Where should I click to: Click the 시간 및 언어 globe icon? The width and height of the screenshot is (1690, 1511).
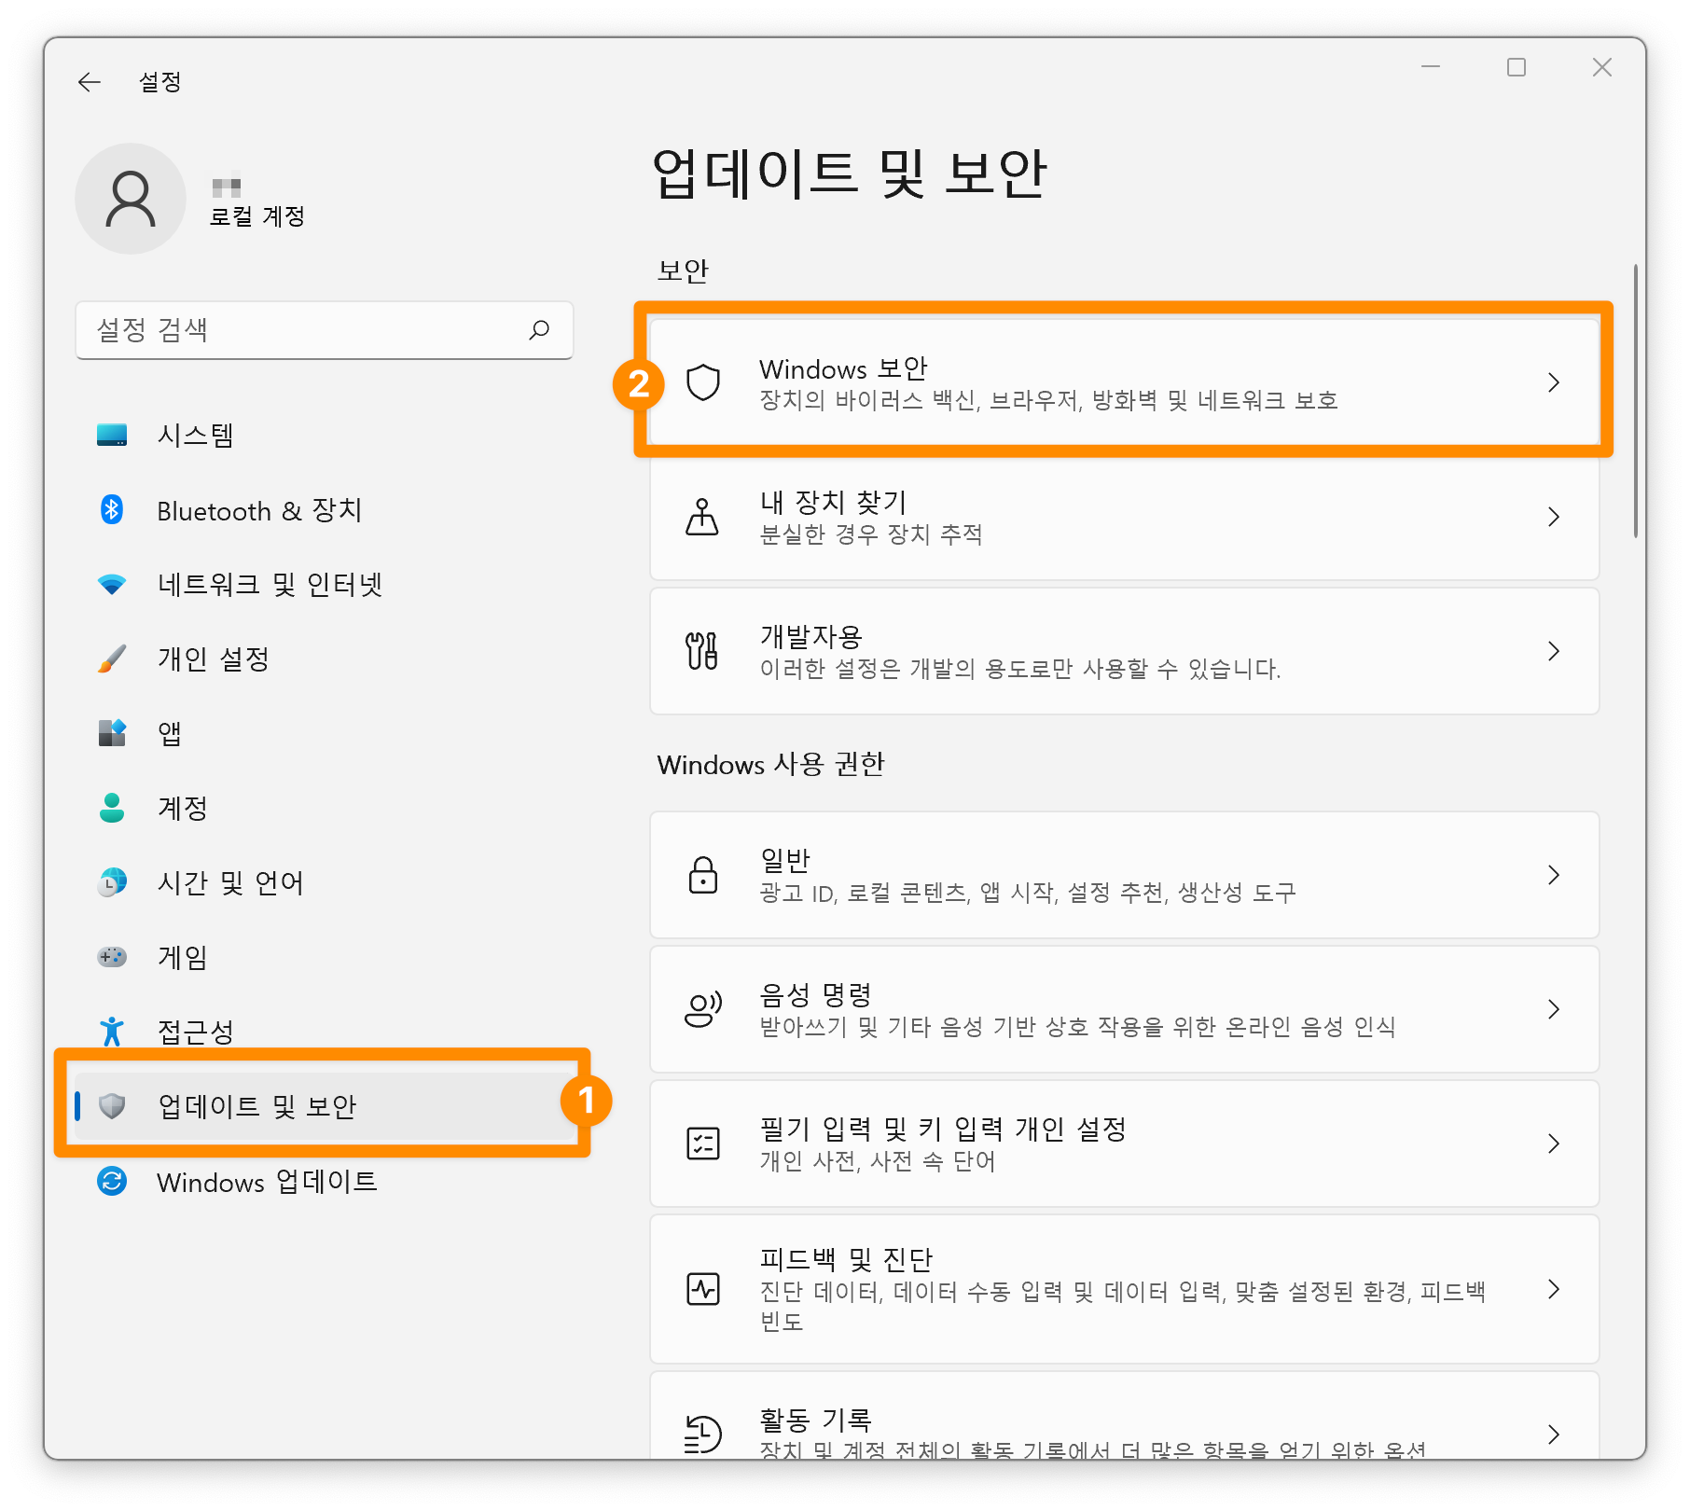coord(112,882)
